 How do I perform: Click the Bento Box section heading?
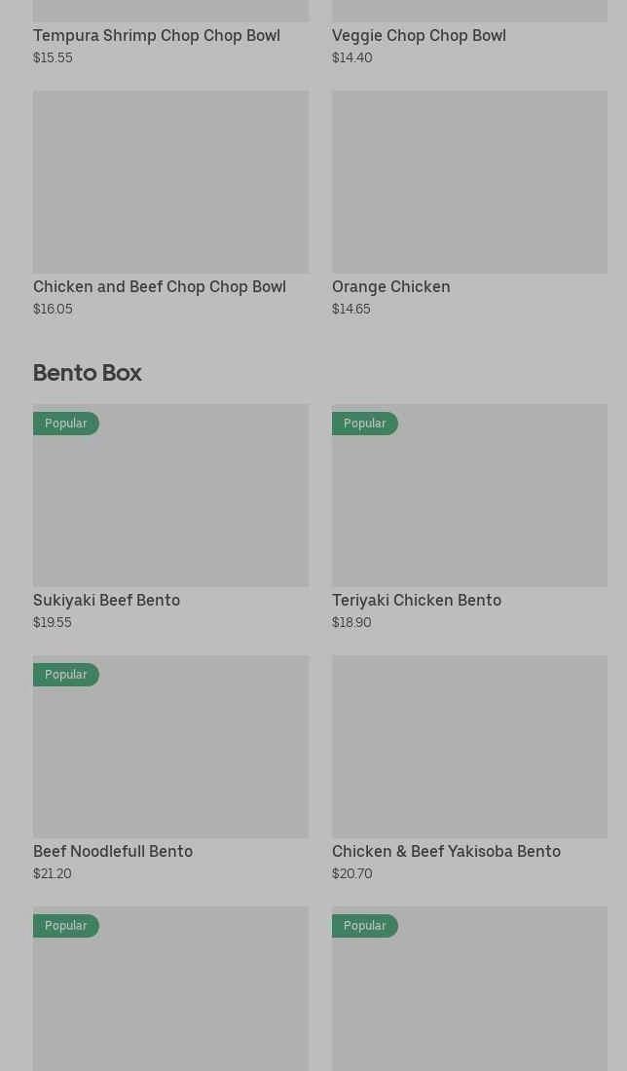tap(88, 373)
